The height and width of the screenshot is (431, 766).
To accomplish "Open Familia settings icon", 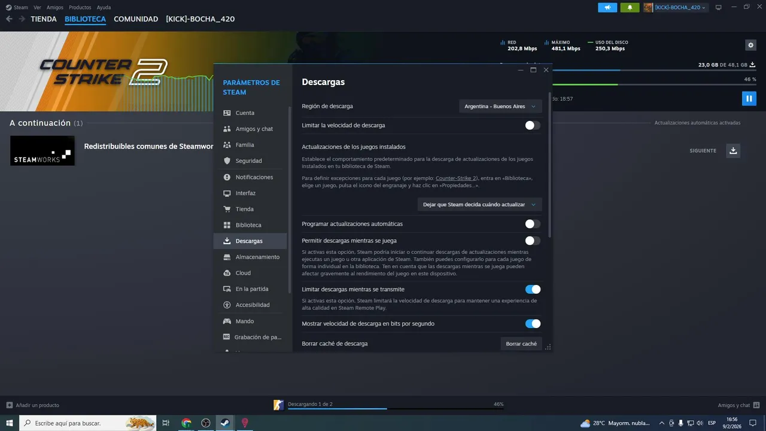I will click(227, 145).
